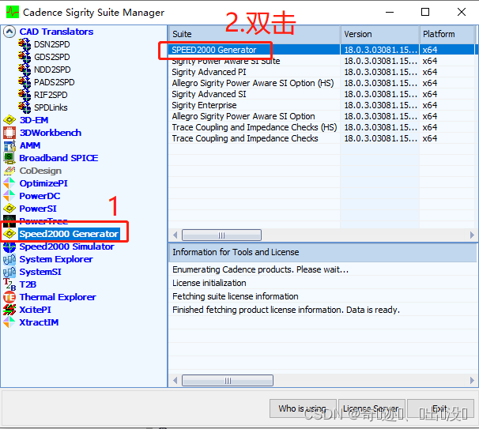
Task: Select Speed2000 Simulator in the tool list
Action: click(x=67, y=246)
